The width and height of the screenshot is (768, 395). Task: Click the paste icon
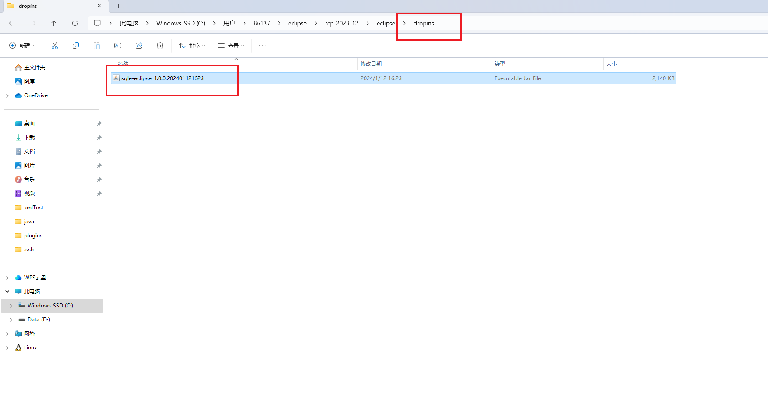(97, 46)
